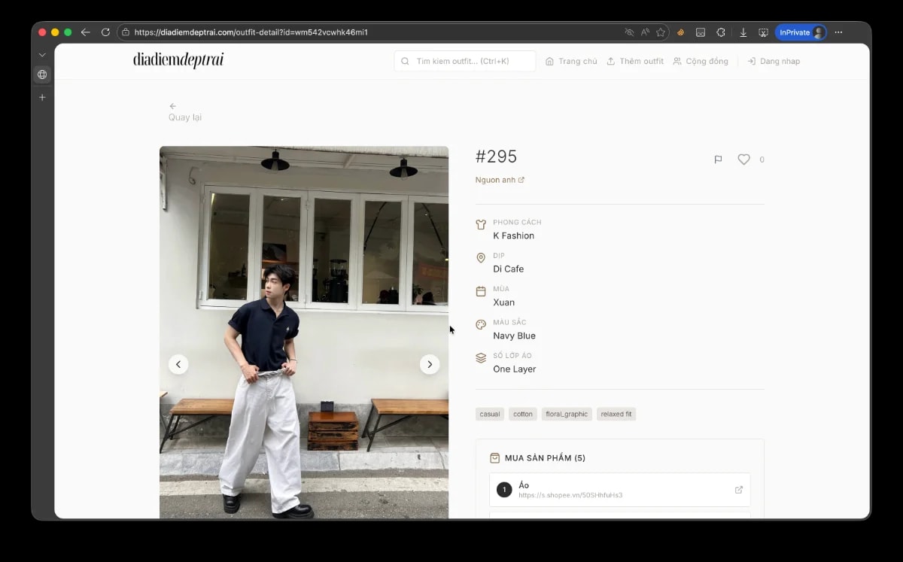Open the browser settings menu with three dots
The image size is (903, 562).
[838, 32]
